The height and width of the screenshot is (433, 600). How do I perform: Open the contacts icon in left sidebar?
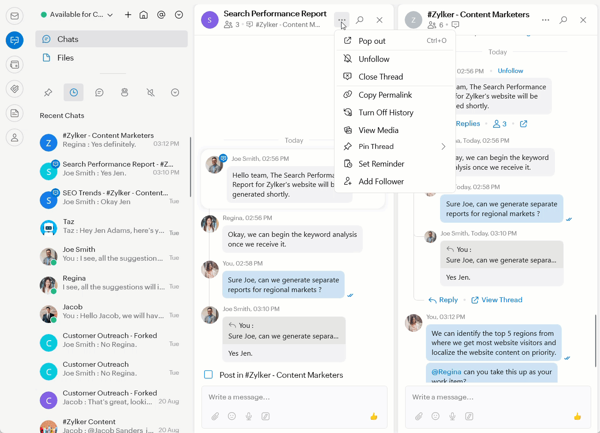[x=15, y=137]
